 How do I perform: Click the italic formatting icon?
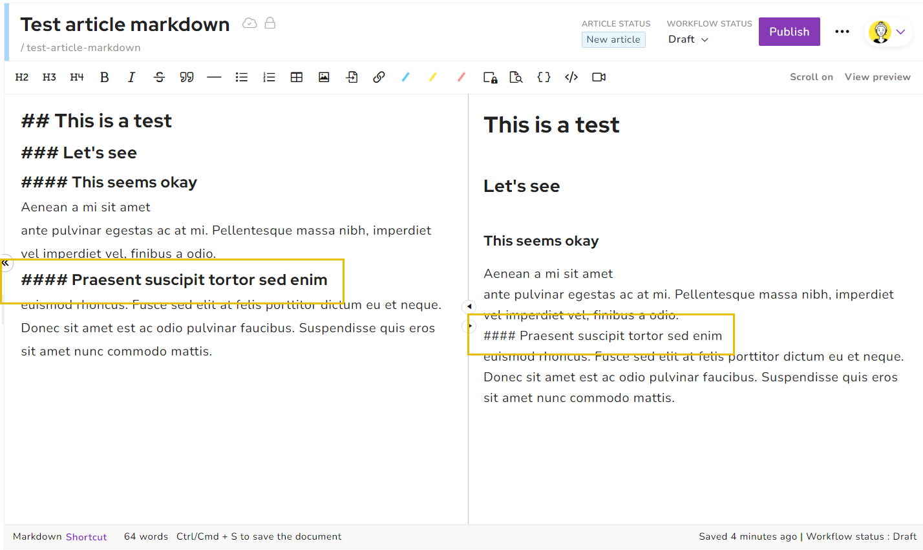[x=131, y=78]
